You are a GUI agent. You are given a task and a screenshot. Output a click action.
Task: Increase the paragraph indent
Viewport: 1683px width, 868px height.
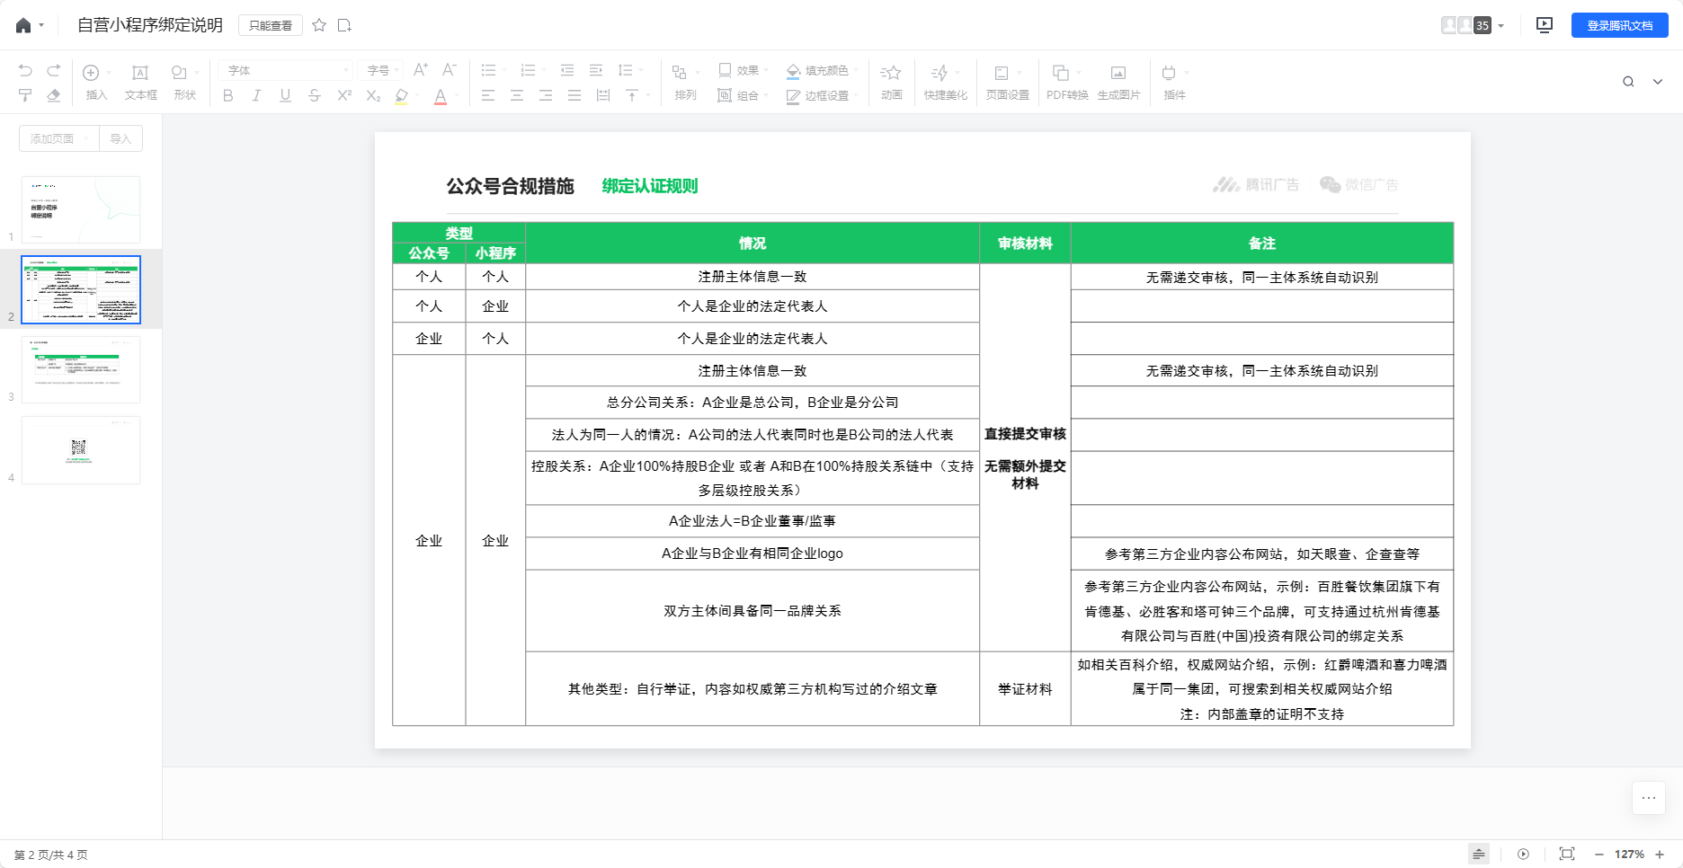596,70
